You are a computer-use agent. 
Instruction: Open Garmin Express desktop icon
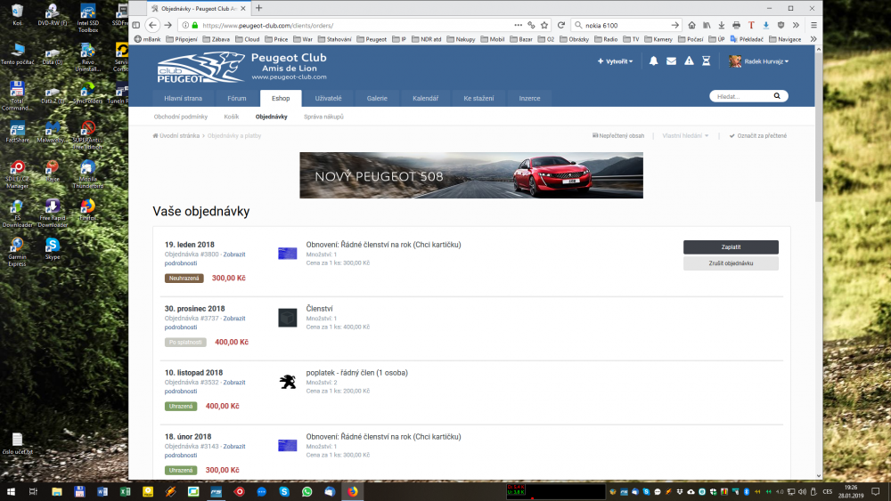point(17,252)
